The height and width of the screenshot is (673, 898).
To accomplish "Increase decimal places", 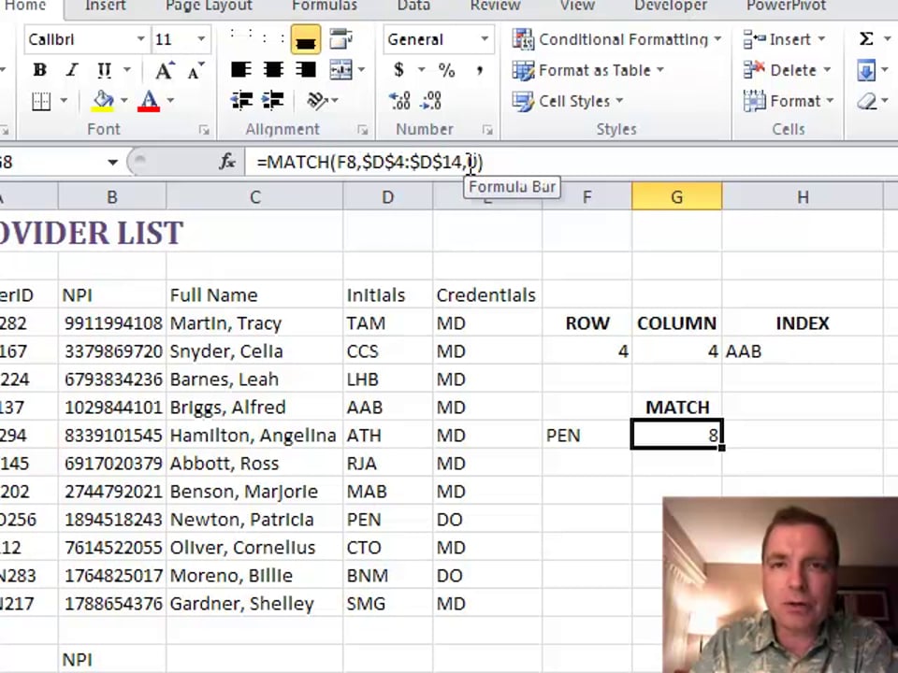I will (x=399, y=101).
